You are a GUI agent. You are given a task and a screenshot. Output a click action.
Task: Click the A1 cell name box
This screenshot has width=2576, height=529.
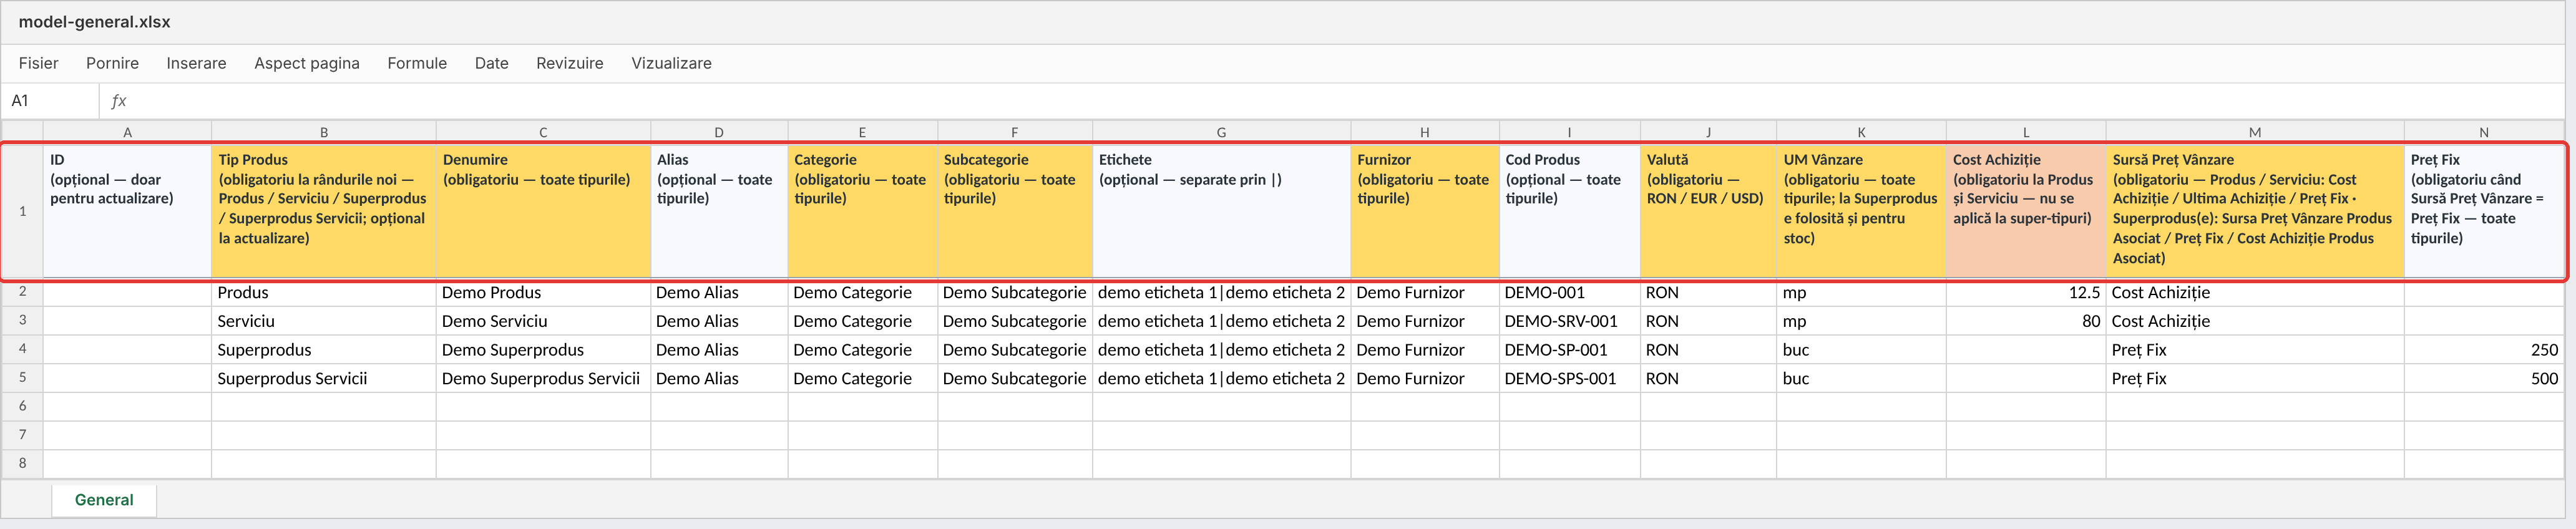coord(51,100)
